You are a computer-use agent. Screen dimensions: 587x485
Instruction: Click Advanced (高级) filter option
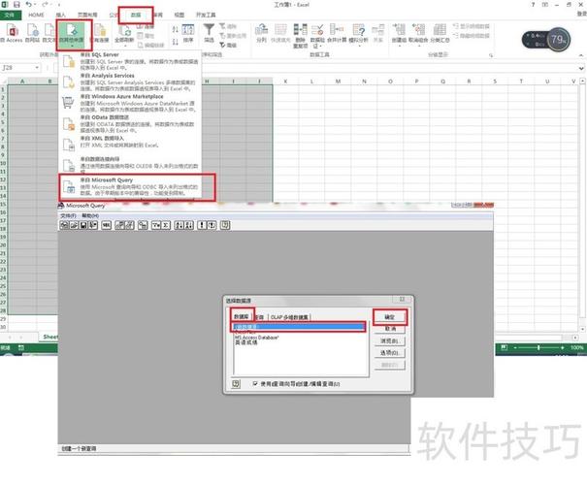coord(228,46)
